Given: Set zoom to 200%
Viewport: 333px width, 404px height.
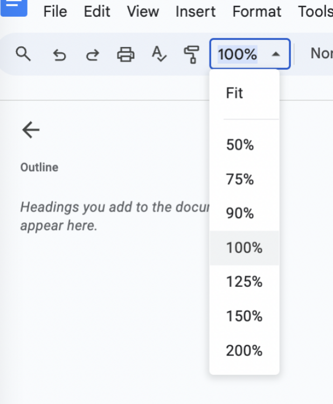Looking at the screenshot, I should (x=245, y=351).
